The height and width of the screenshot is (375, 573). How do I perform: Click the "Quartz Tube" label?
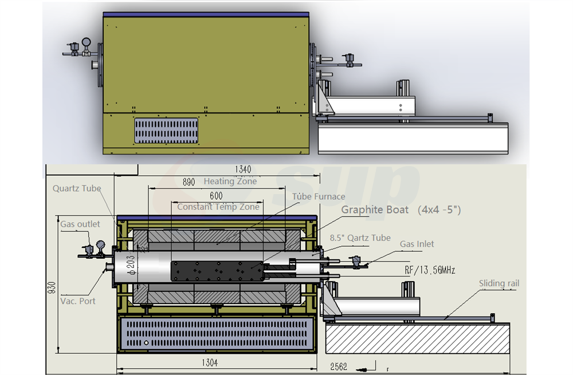77,188
